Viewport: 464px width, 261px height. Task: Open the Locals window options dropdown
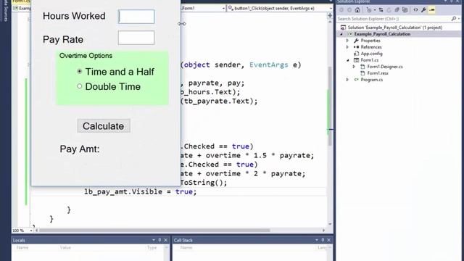[x=154, y=240]
